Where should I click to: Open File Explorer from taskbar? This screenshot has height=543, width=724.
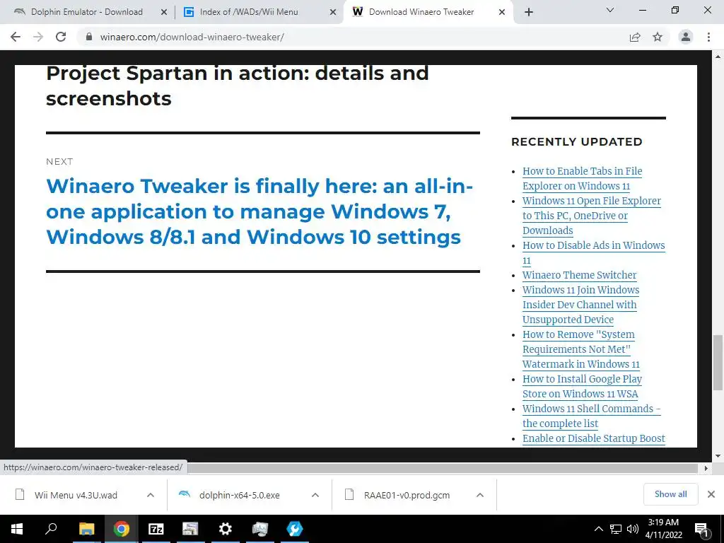pyautogui.click(x=86, y=529)
